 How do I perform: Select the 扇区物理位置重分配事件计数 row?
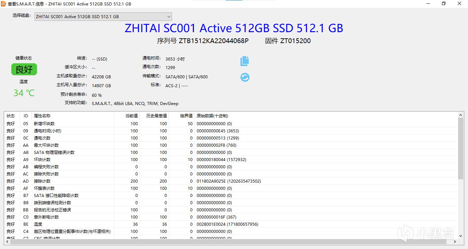231,231
